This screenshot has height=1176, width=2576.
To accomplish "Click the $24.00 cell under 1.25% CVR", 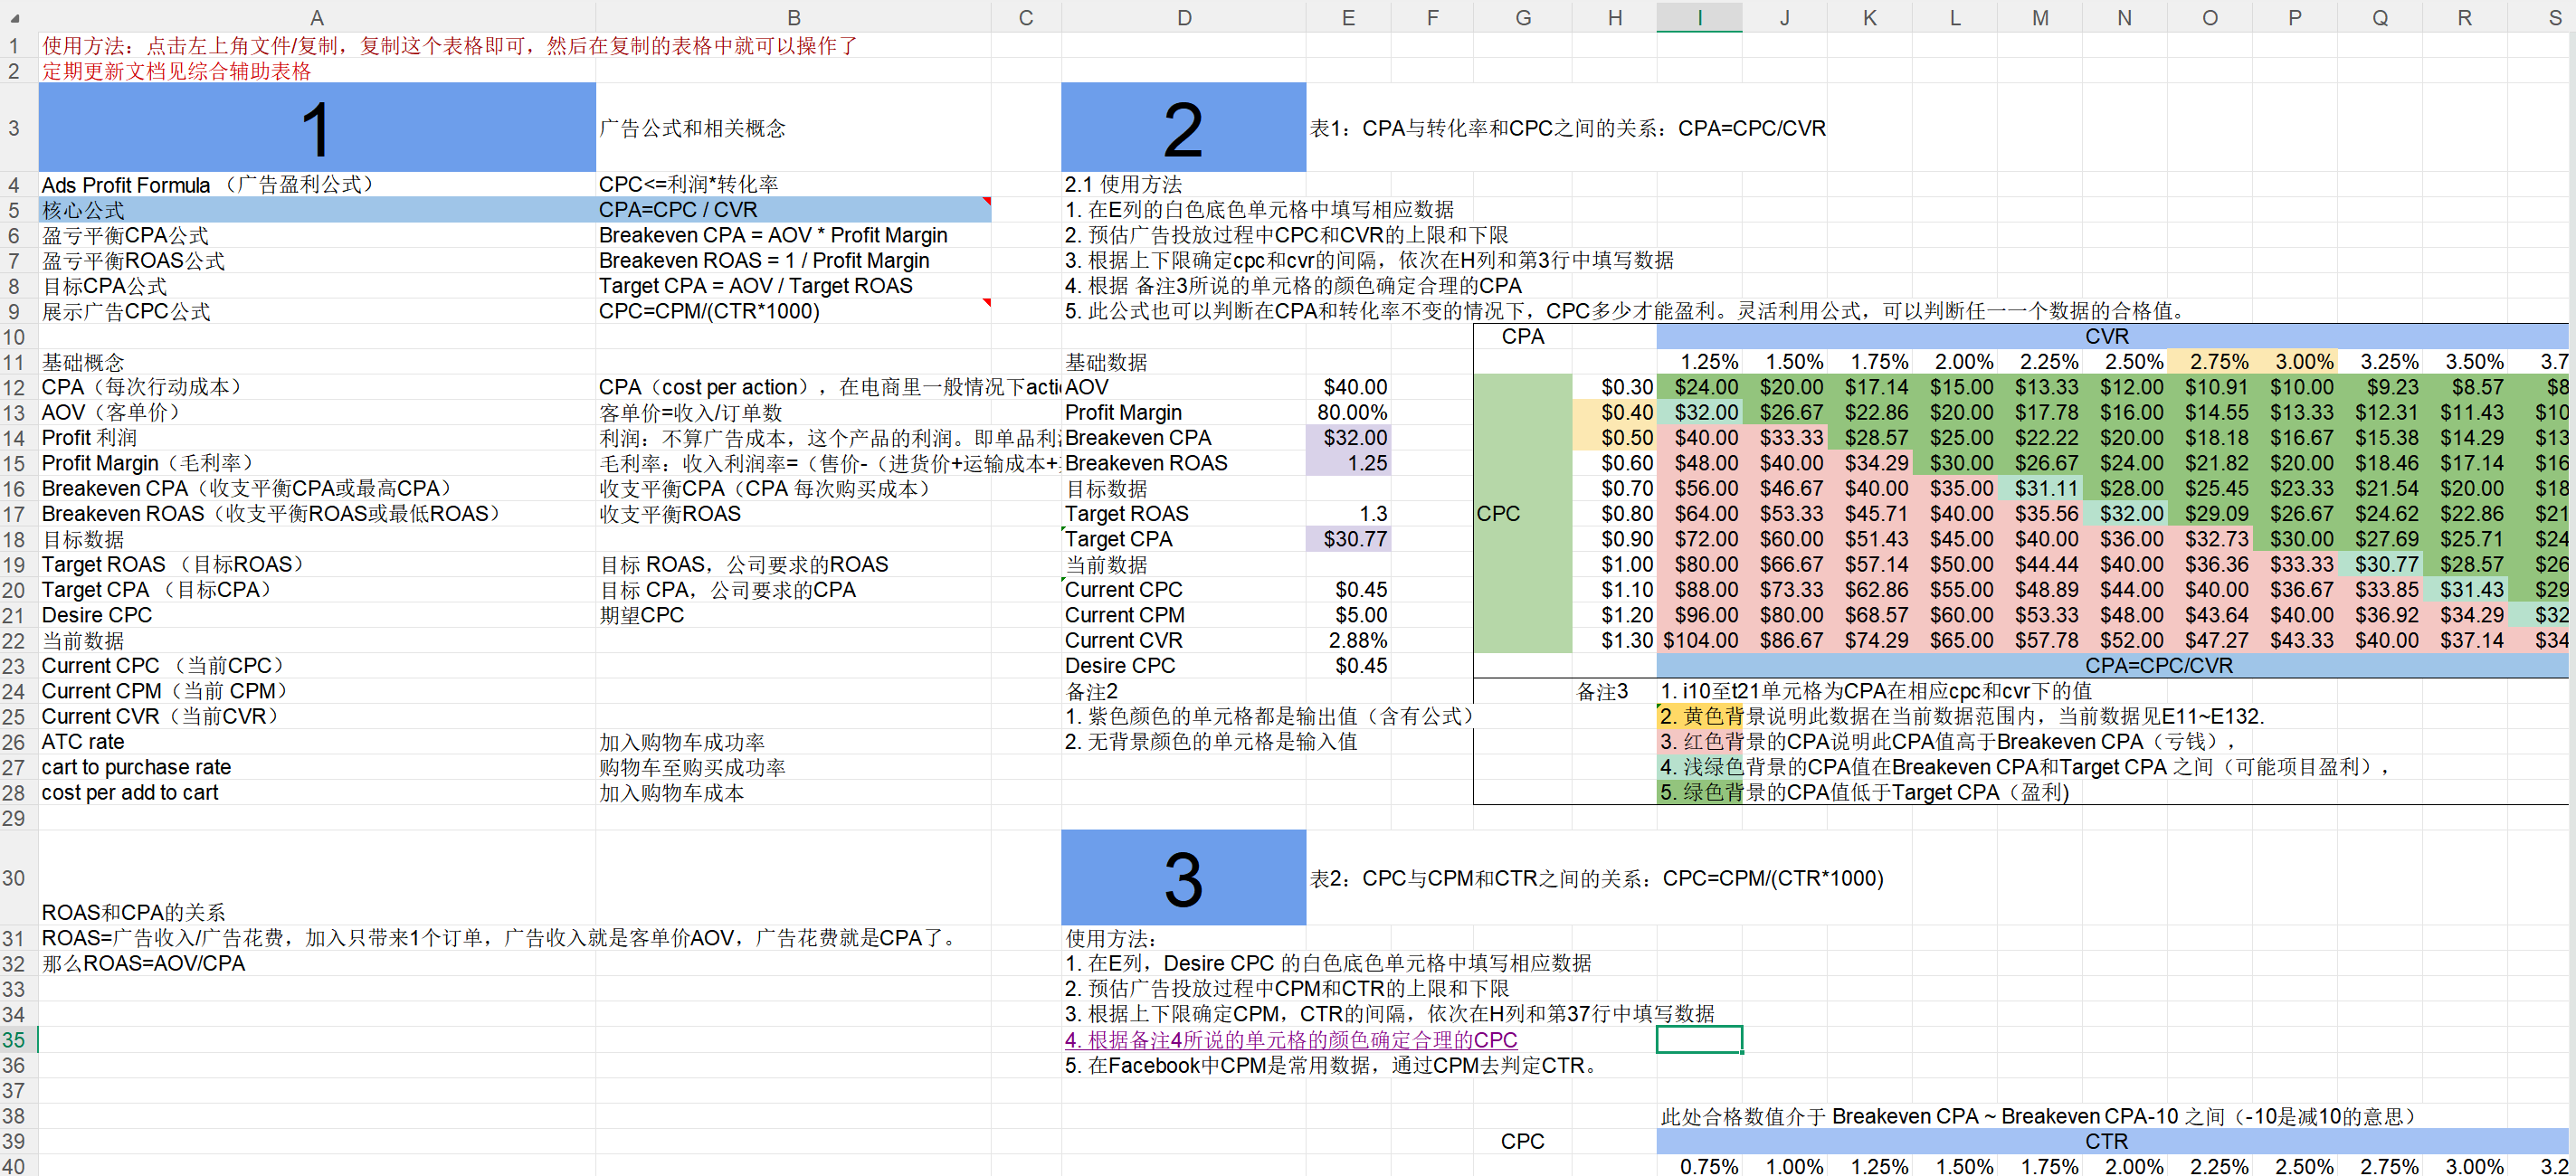I will (x=1699, y=387).
